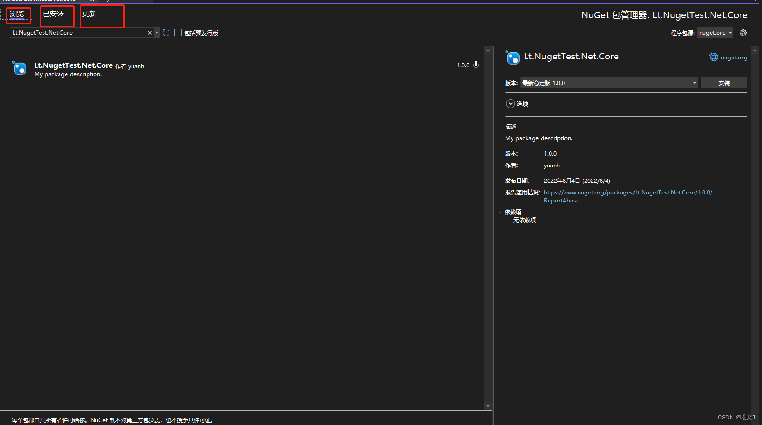
Task: Click the globe icon beside nuget.org
Action: point(713,57)
